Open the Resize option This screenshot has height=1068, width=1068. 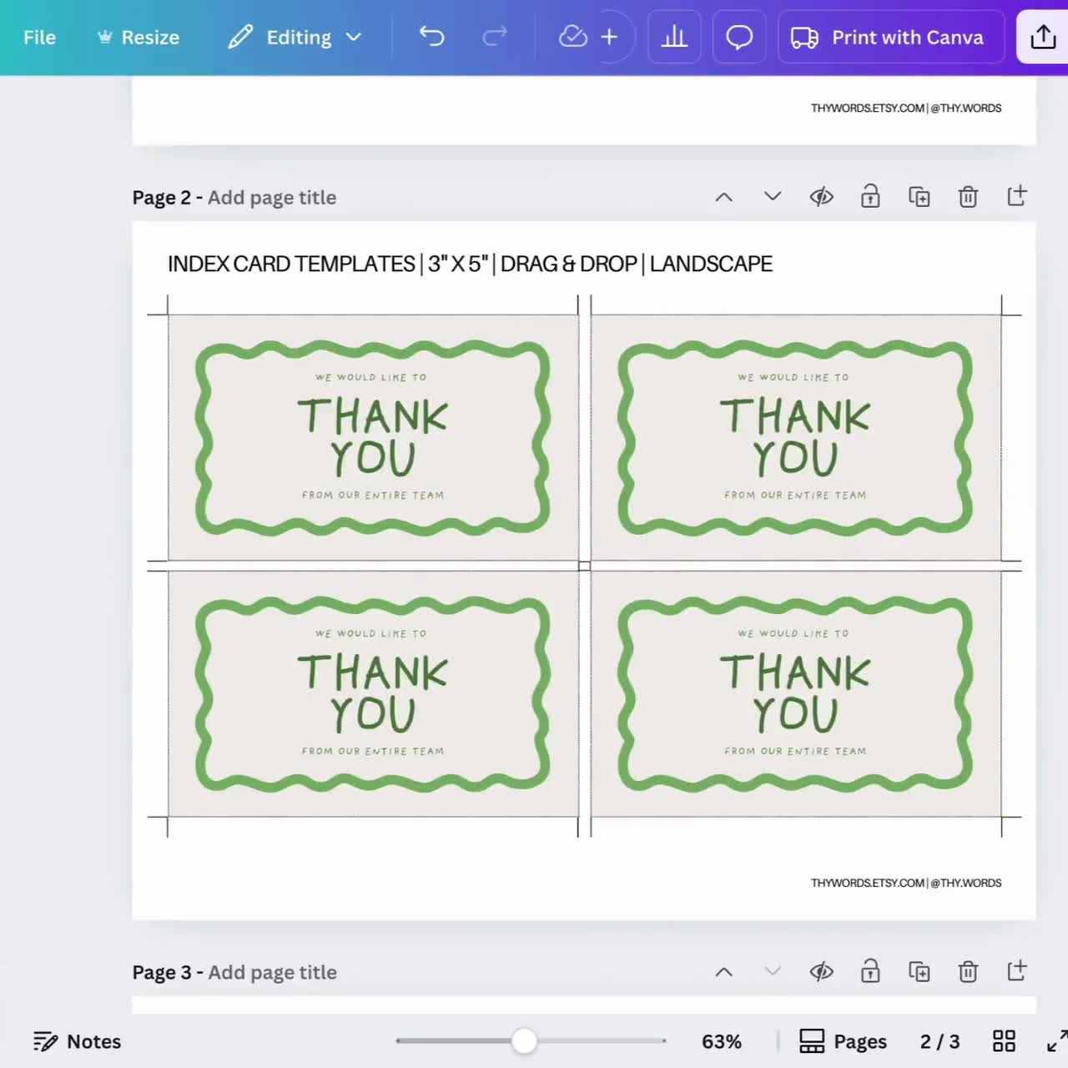(x=139, y=38)
